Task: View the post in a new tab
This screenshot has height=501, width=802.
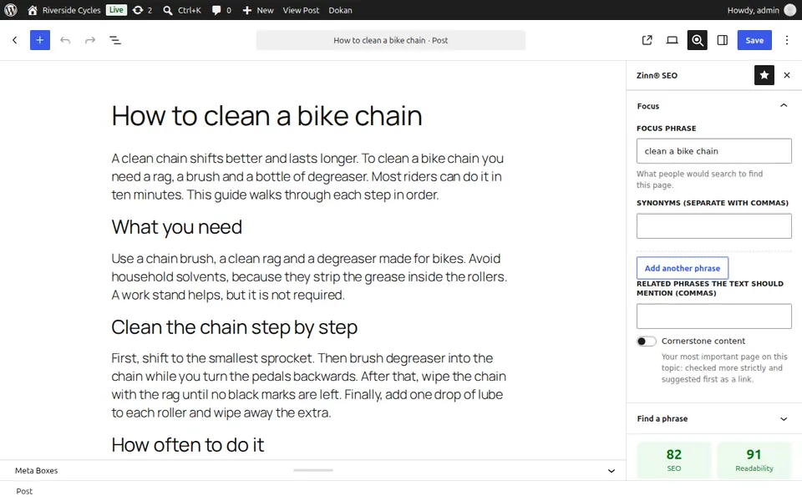Action: pyautogui.click(x=647, y=40)
